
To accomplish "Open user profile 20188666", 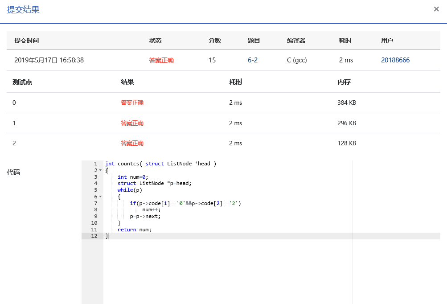I will click(395, 60).
